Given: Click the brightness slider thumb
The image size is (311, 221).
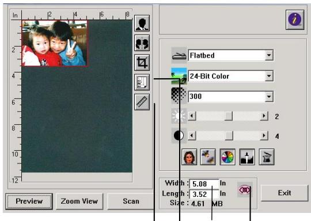Looking at the screenshot, I should click(229, 116).
